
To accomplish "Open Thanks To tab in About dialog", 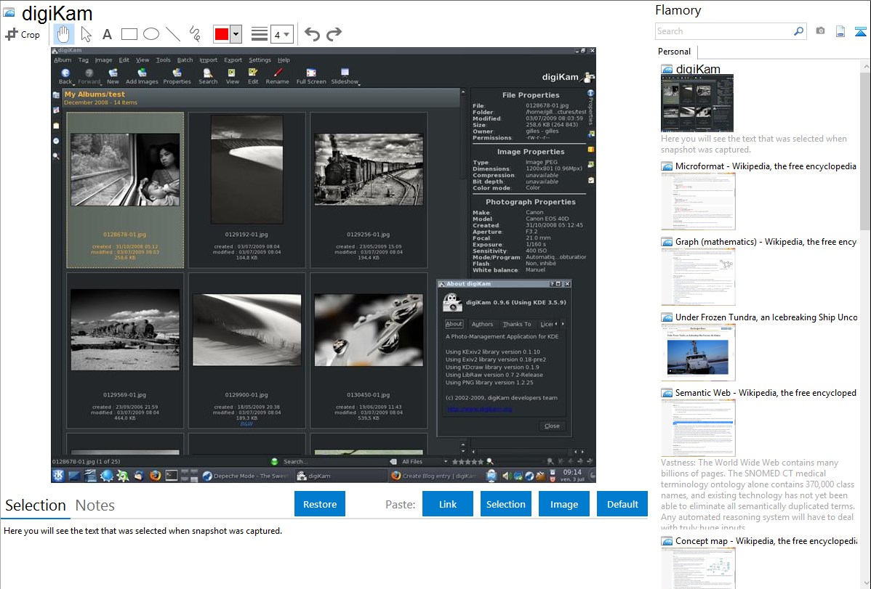I will pos(517,324).
